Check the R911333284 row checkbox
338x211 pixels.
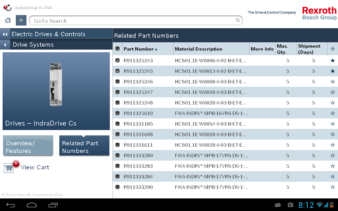118,177
